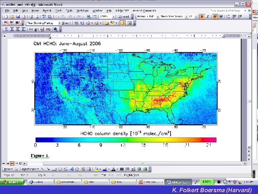Open the highlight options dropdown arrow
The height and width of the screenshot is (194, 258).
(x=116, y=23)
